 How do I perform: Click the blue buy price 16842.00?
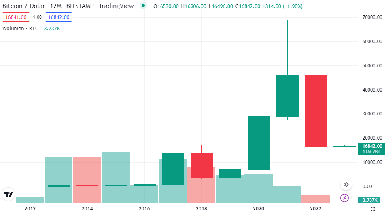click(59, 17)
